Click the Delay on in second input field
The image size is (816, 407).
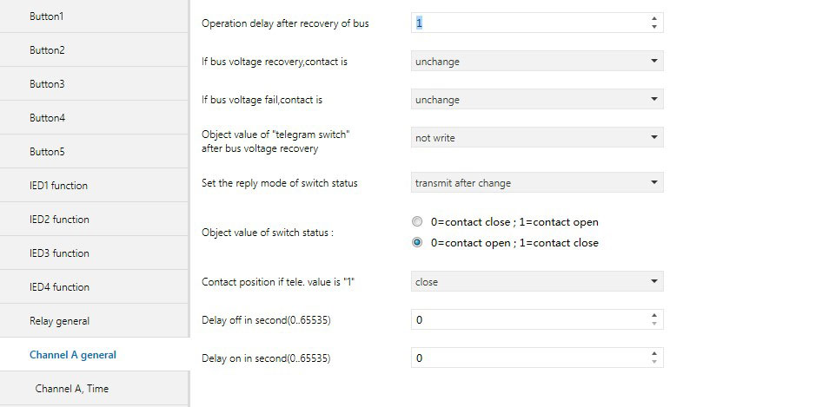coord(528,358)
